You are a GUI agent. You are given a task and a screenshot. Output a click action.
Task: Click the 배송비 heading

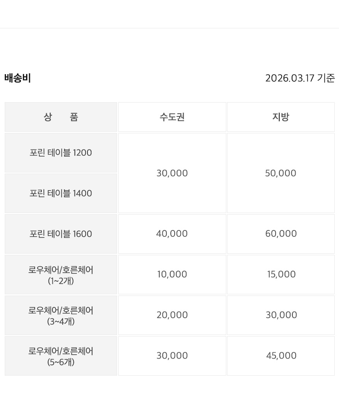[18, 78]
